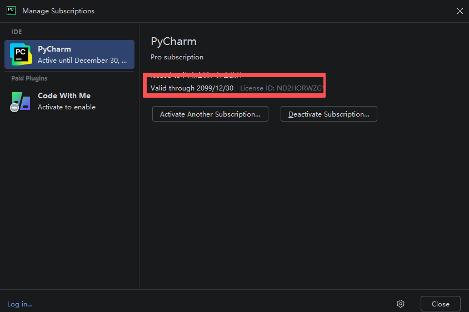
Task: Close the Manage Subscriptions dialog with X
Action: click(460, 11)
